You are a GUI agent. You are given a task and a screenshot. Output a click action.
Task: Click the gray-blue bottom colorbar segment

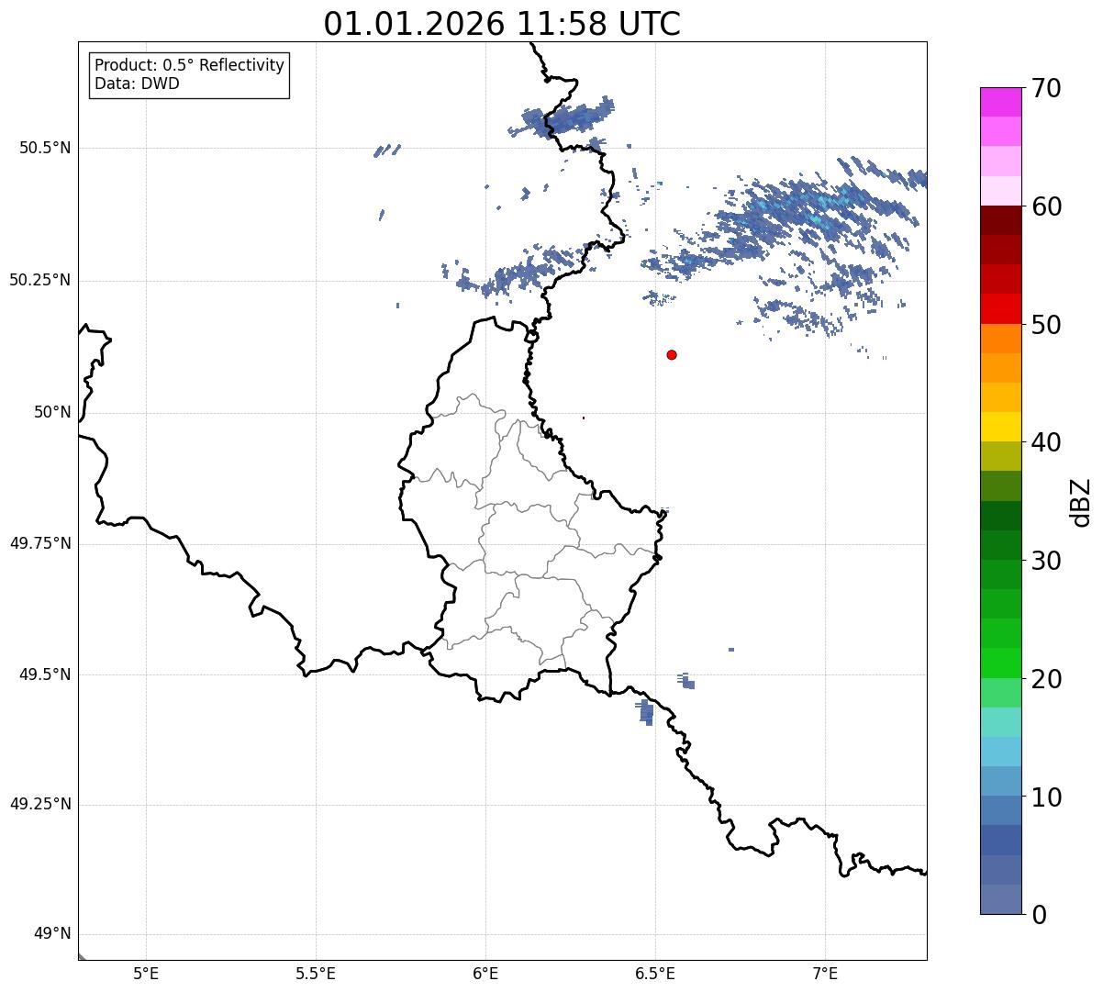point(1000,898)
